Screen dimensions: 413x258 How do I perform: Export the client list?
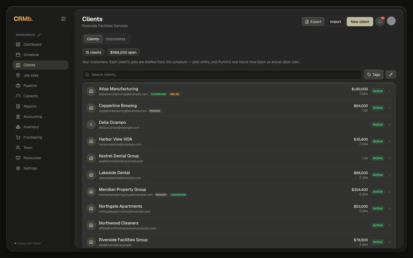tap(313, 22)
